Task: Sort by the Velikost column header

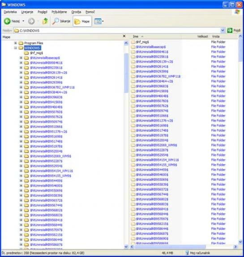Action: [x=195, y=37]
